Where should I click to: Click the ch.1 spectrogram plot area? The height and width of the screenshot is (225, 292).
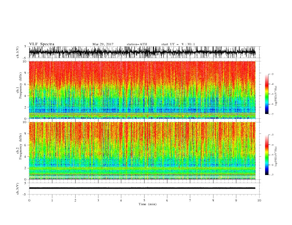(142, 90)
